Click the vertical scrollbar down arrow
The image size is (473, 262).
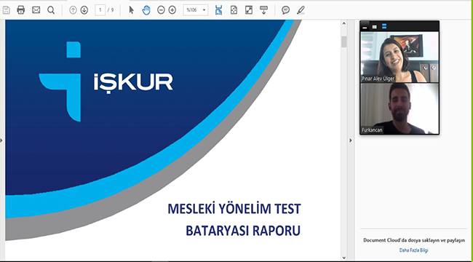344,258
